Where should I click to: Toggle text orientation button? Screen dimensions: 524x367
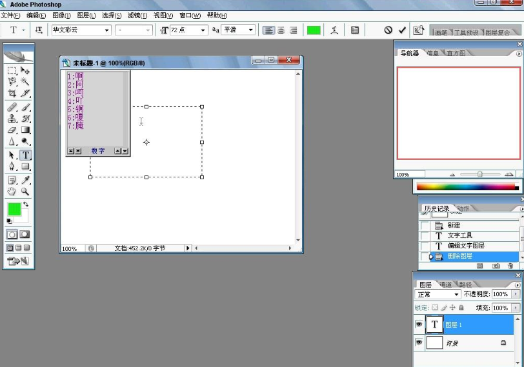click(39, 30)
